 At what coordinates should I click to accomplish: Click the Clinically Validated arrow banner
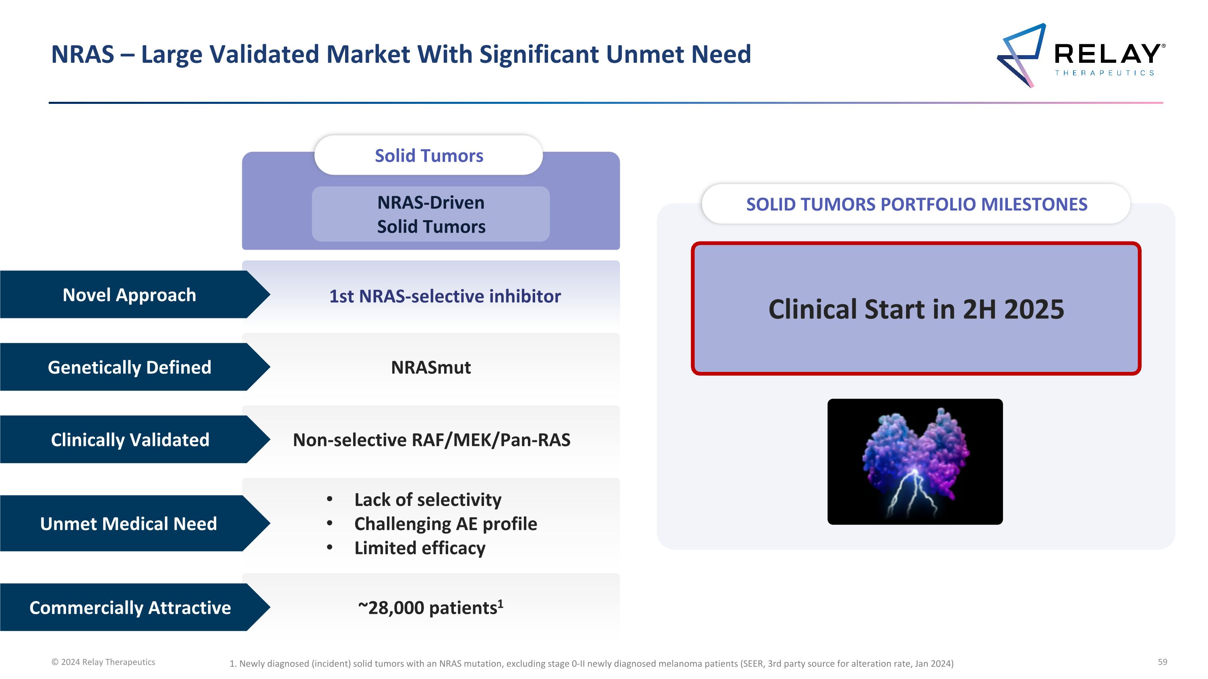coord(129,440)
